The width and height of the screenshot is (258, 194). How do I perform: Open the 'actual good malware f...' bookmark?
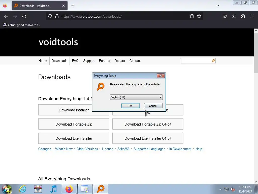click(x=22, y=25)
